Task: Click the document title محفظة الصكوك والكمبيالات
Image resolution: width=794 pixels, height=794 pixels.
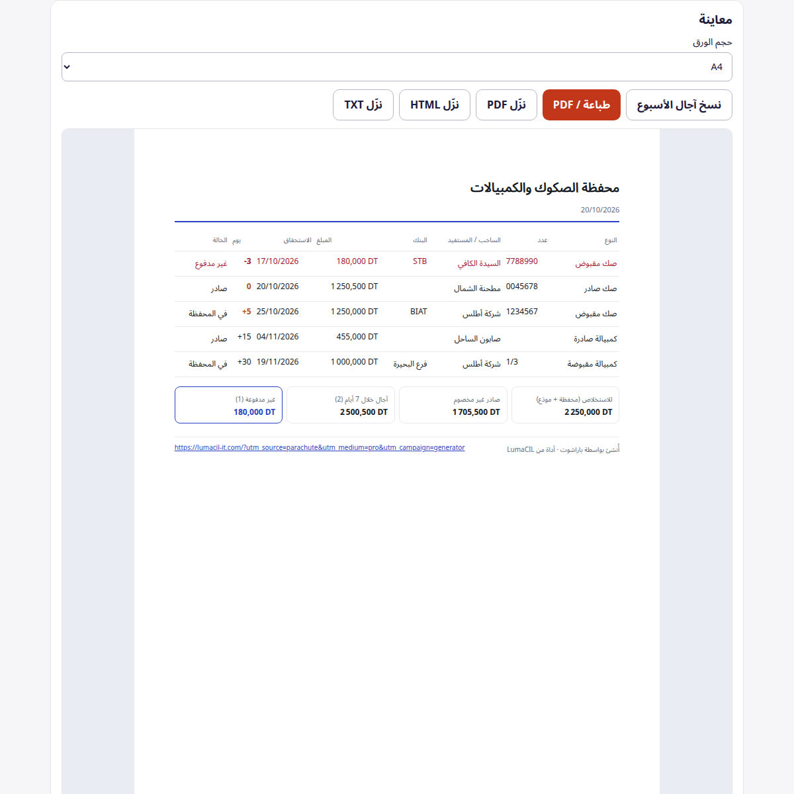Action: pyautogui.click(x=545, y=188)
